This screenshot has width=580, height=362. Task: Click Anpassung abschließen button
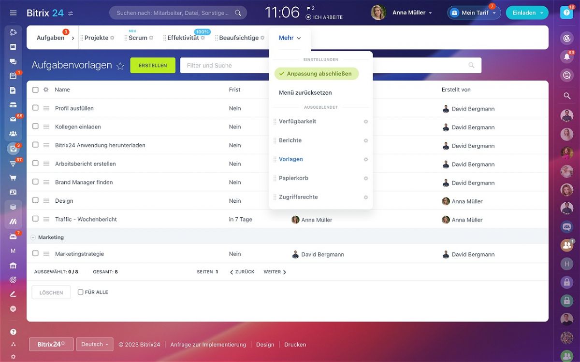(317, 74)
